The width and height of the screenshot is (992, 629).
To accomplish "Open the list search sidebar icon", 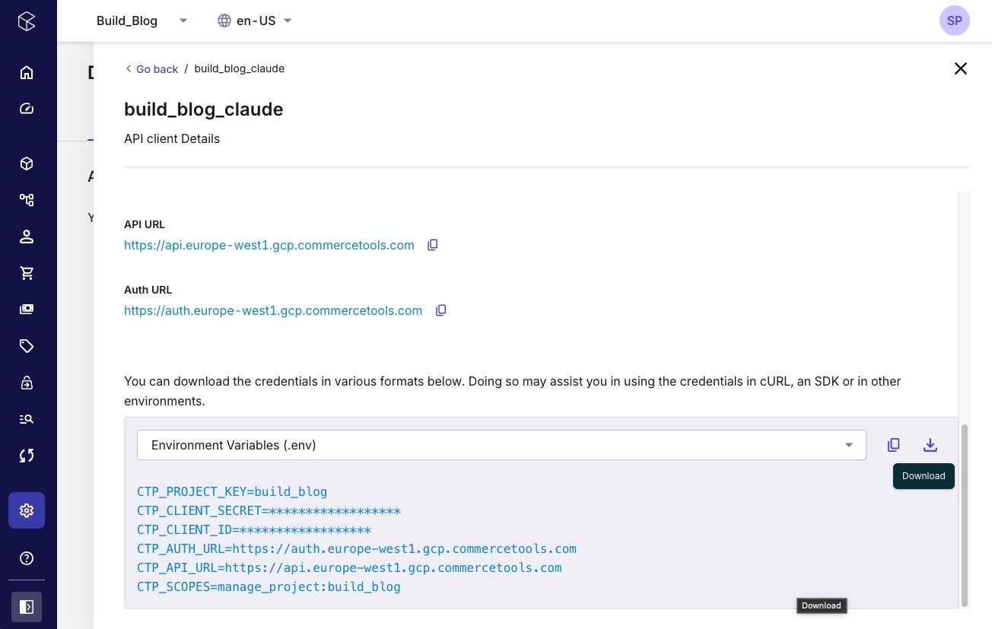I will pyautogui.click(x=27, y=419).
